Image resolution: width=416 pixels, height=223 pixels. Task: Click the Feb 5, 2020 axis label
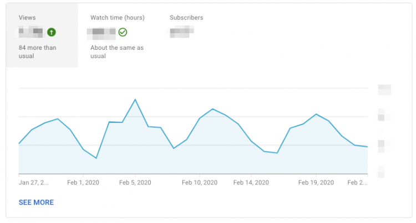tap(135, 182)
